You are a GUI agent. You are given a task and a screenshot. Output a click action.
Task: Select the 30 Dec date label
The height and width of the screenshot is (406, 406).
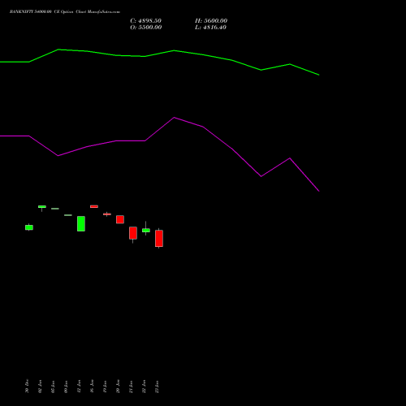pyautogui.click(x=27, y=387)
